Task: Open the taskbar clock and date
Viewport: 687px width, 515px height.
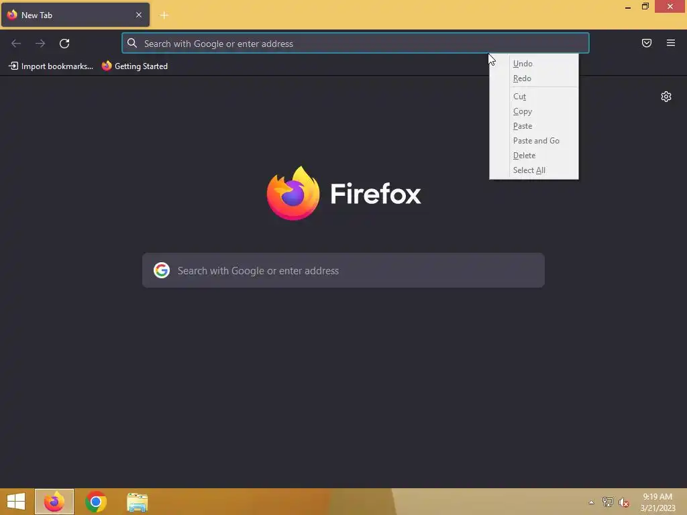Action: 657,502
